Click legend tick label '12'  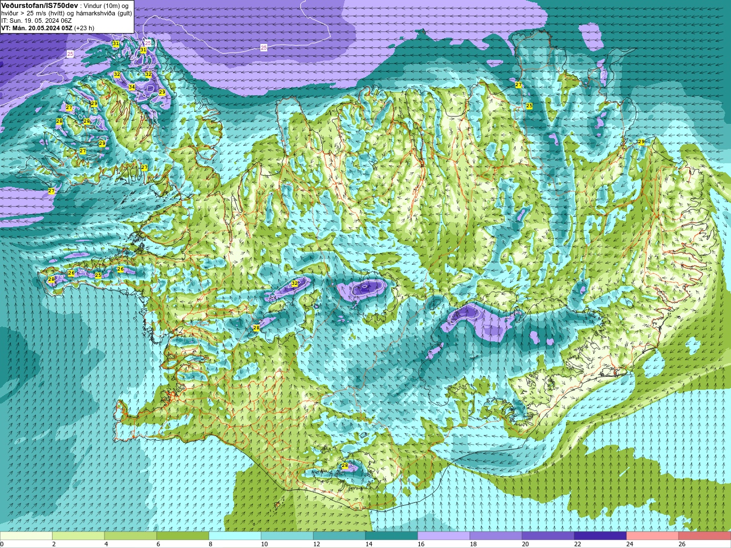316,544
